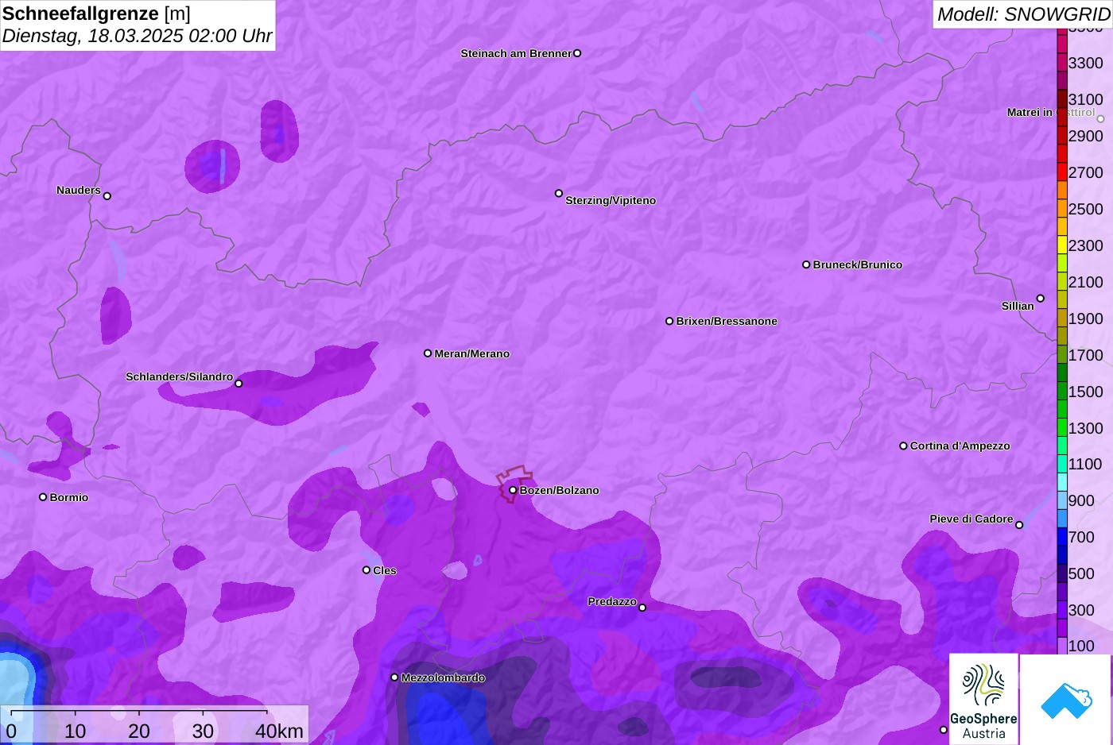The width and height of the screenshot is (1113, 745).
Task: Click the Schlanders/Silandro label text
Action: click(180, 376)
